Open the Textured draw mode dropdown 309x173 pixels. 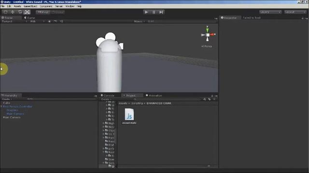[14, 21]
